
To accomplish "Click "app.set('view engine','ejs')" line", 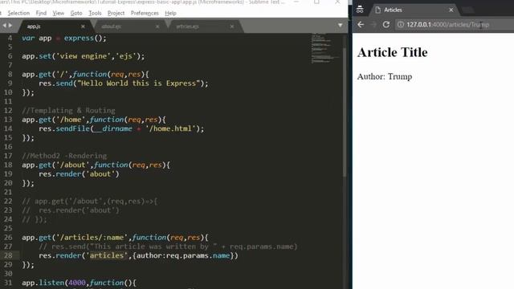I will tap(84, 56).
